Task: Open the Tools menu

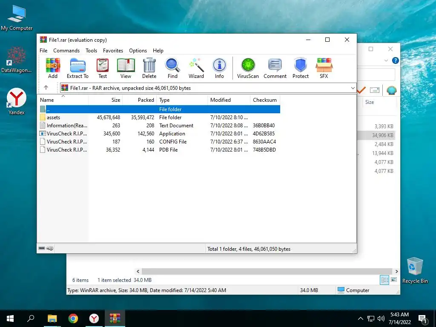Action: pos(91,51)
